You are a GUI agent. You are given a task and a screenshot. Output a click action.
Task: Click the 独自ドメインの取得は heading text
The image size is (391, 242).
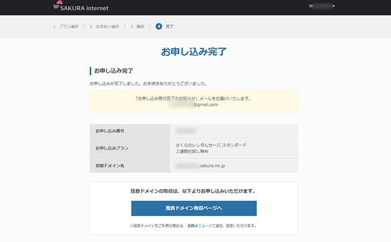193,191
